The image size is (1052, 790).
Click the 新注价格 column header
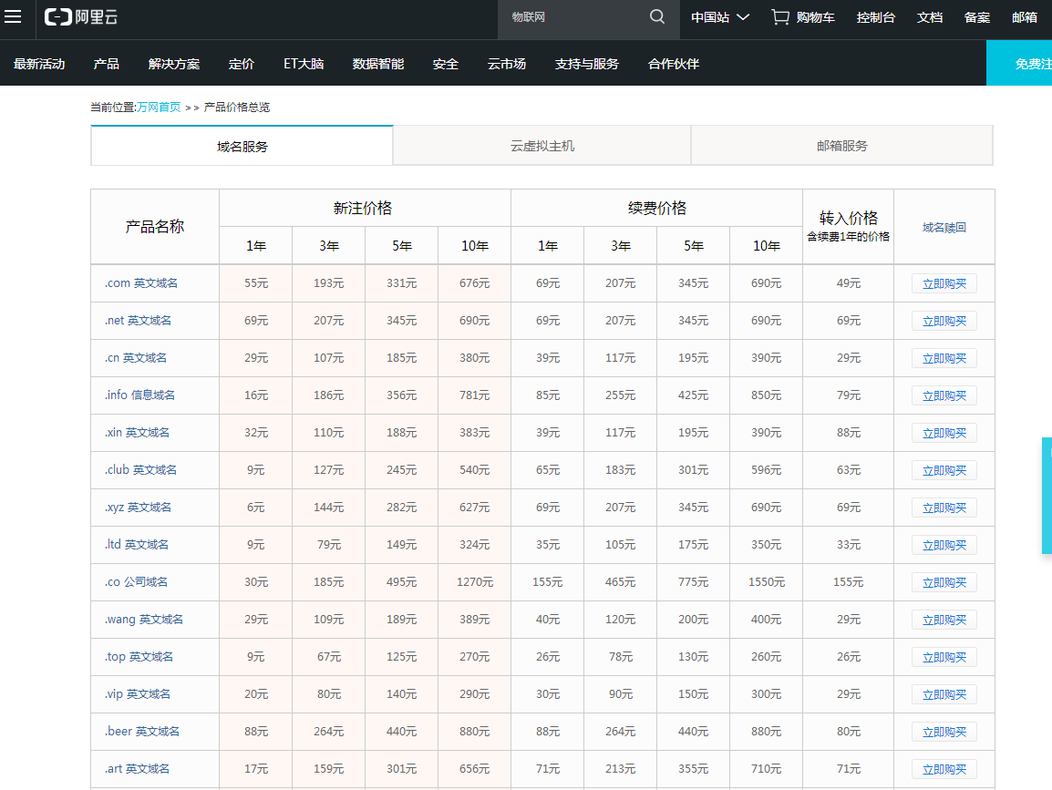[363, 209]
